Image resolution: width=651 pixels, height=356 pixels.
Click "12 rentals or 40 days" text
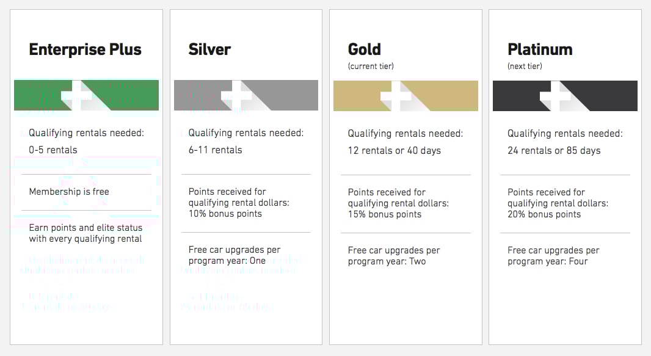point(395,151)
